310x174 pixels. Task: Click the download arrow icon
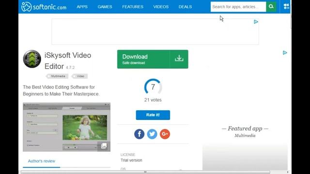coord(179,58)
